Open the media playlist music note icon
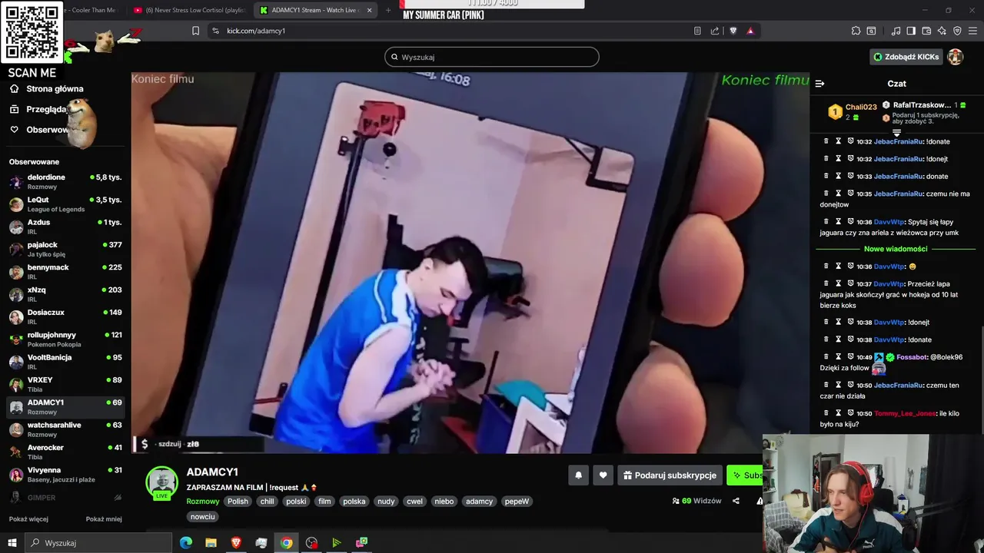 (896, 31)
